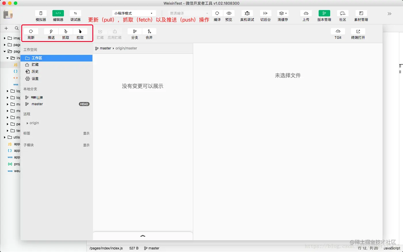Click the 行 12, 列 20 cursor position
Screen dimensions: 403x252
coord(368,248)
